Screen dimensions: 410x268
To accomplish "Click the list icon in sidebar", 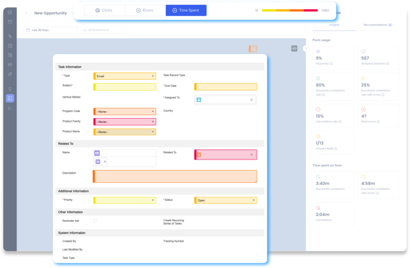I will point(10,46).
